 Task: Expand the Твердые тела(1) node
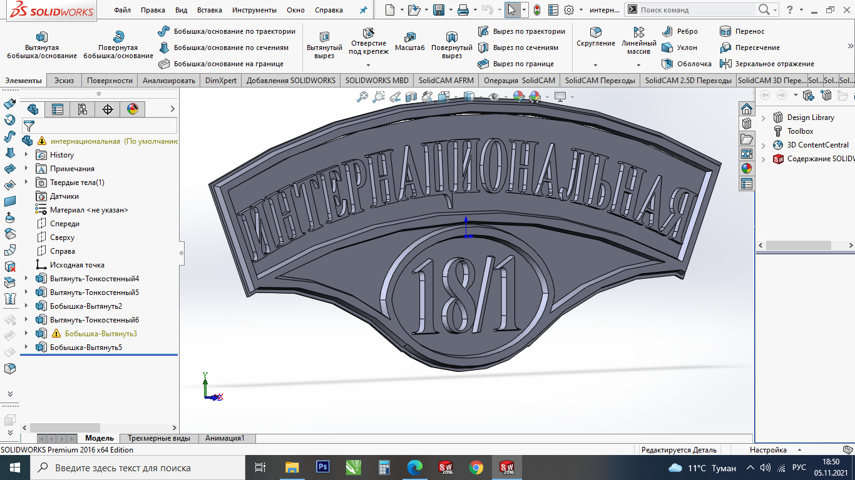coord(26,182)
